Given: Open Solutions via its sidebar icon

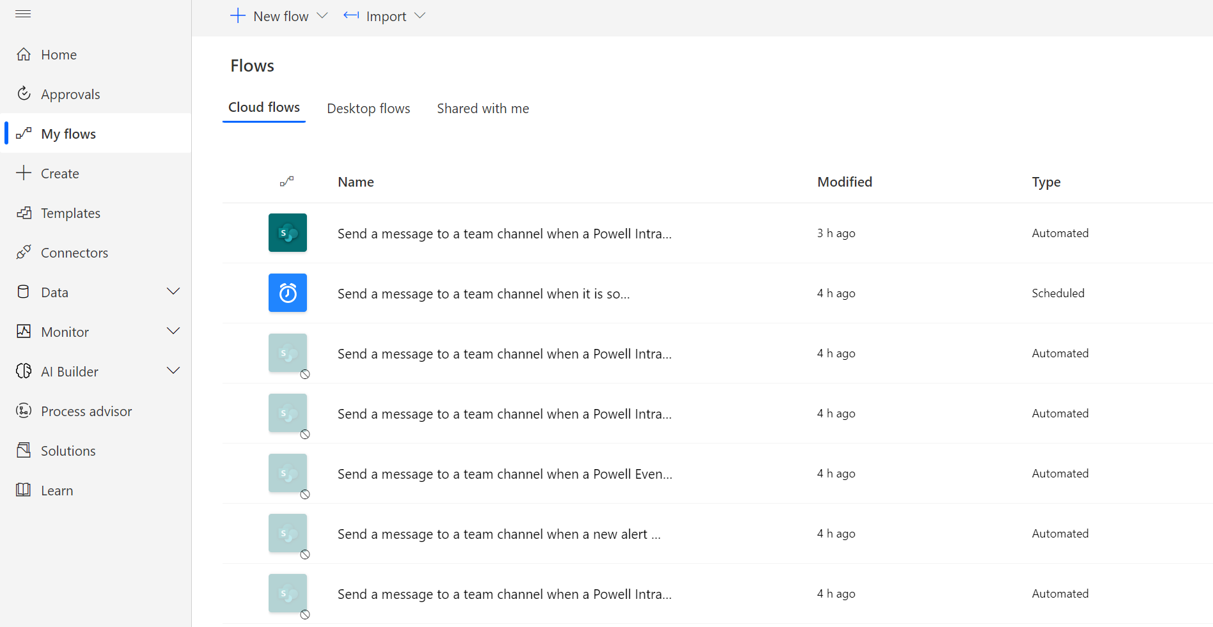Looking at the screenshot, I should pyautogui.click(x=24, y=451).
